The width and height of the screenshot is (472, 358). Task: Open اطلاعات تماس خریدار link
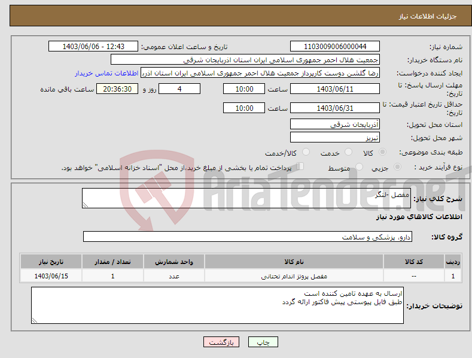pyautogui.click(x=106, y=73)
